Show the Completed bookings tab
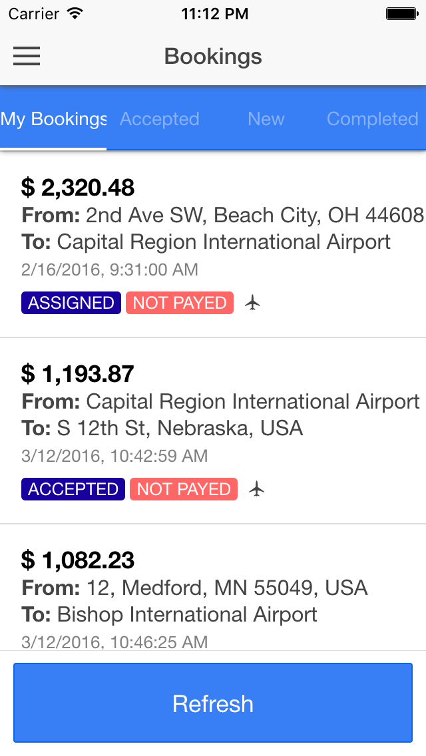Screen dimensions: 426x756 [x=373, y=119]
